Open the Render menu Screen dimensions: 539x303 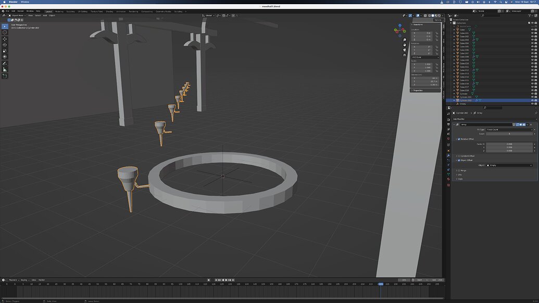21,11
